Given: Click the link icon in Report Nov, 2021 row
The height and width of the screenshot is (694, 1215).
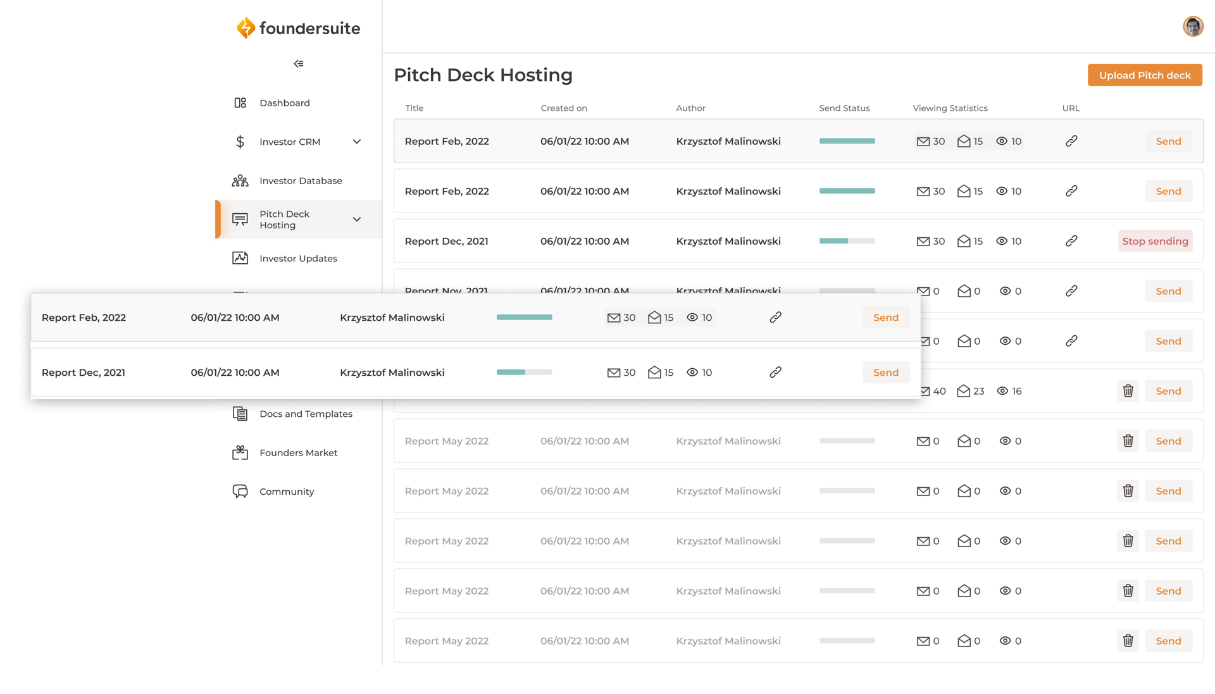Looking at the screenshot, I should pyautogui.click(x=1071, y=291).
